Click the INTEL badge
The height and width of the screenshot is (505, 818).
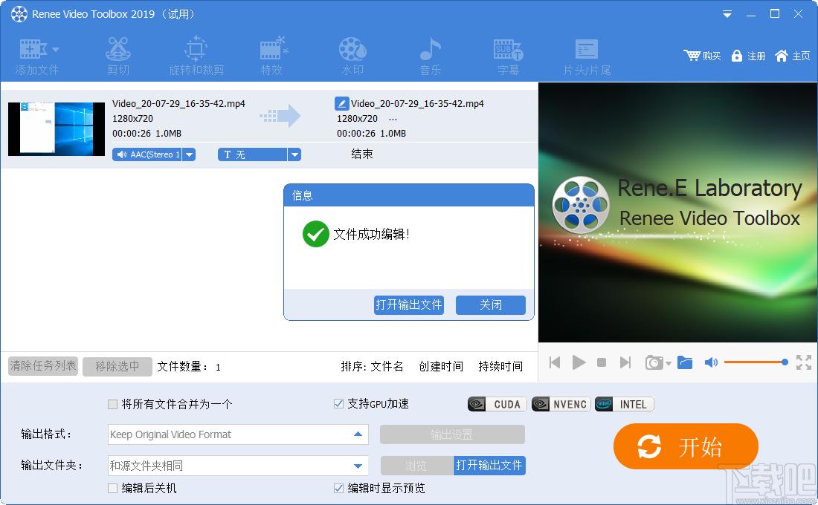624,405
